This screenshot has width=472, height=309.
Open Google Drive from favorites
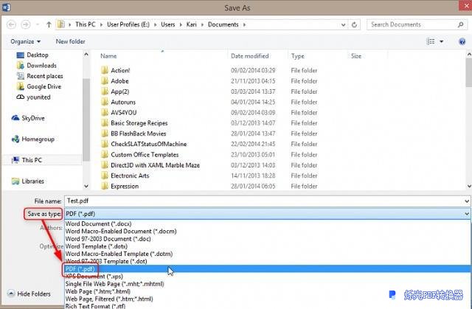(44, 86)
